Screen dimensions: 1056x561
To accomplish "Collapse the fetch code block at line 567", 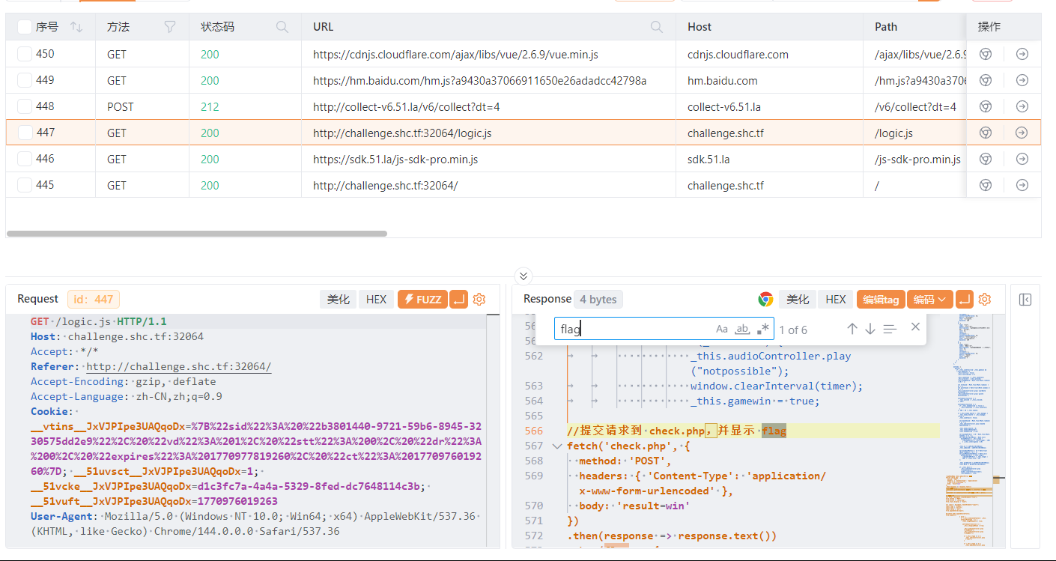I will click(x=556, y=446).
